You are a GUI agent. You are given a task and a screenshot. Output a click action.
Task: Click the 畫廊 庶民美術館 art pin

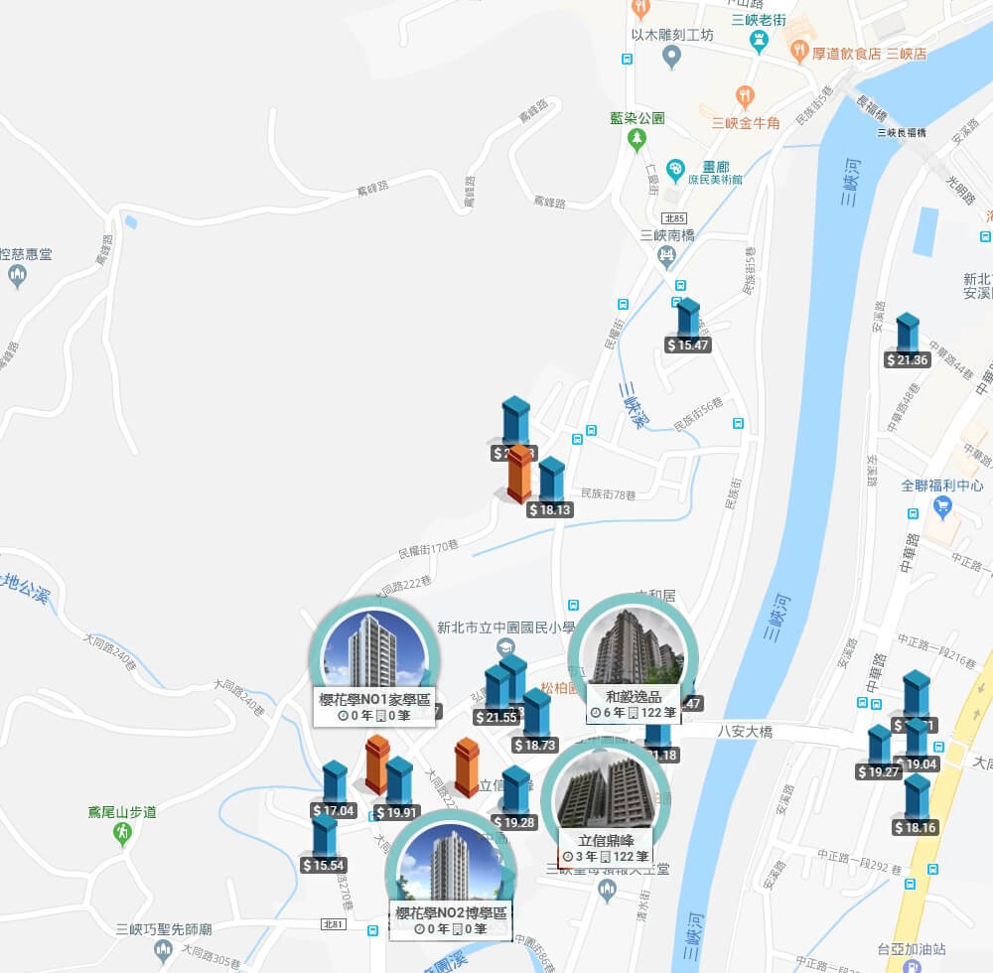tap(675, 171)
